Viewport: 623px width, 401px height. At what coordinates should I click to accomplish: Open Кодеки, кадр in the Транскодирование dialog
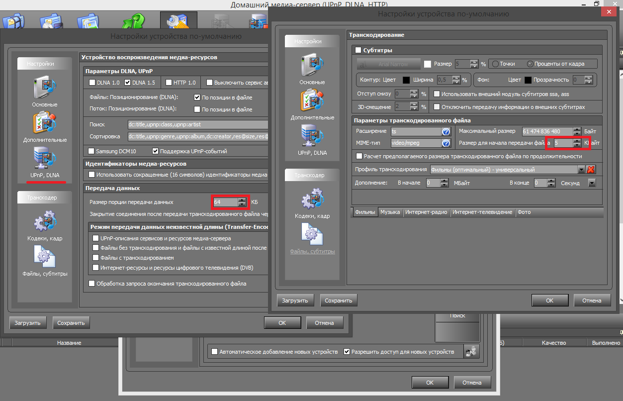(x=312, y=200)
